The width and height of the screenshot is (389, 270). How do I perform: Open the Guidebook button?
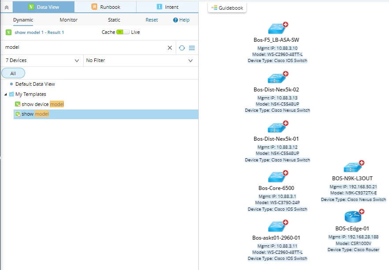pyautogui.click(x=227, y=7)
